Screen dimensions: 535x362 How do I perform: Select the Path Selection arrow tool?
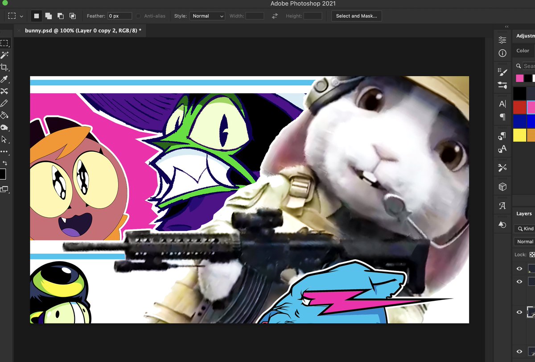(4, 140)
